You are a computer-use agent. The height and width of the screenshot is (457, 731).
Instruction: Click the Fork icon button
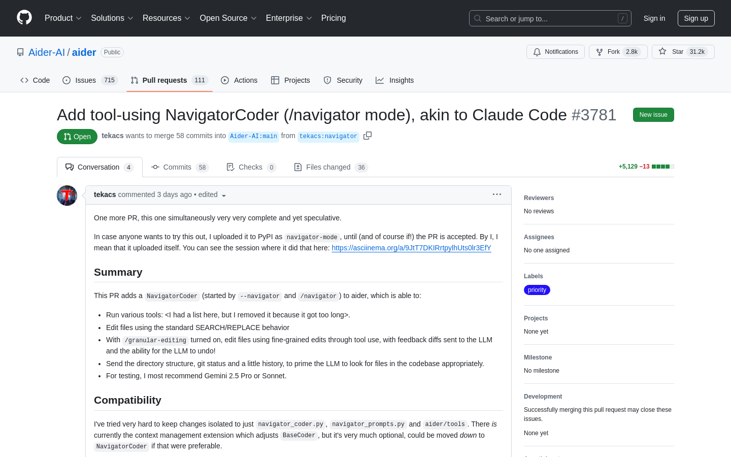600,52
